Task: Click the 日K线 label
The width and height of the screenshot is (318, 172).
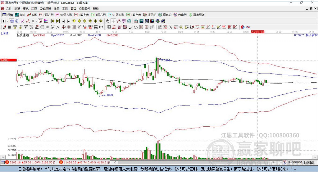Action: coord(4,33)
